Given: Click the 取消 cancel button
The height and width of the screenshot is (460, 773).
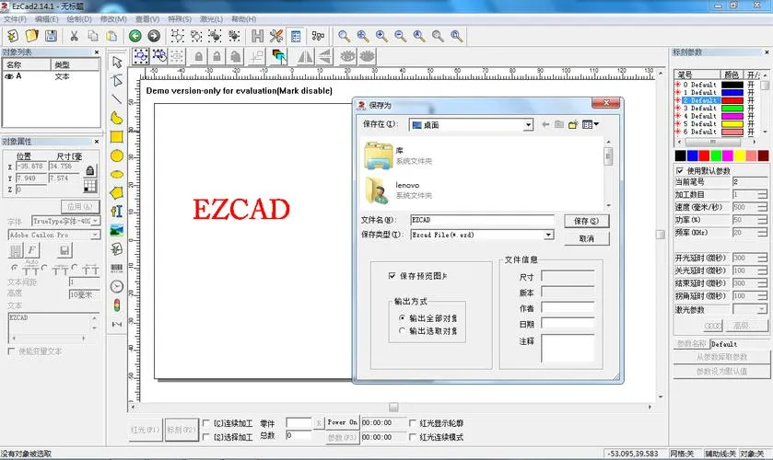Looking at the screenshot, I should (x=586, y=239).
